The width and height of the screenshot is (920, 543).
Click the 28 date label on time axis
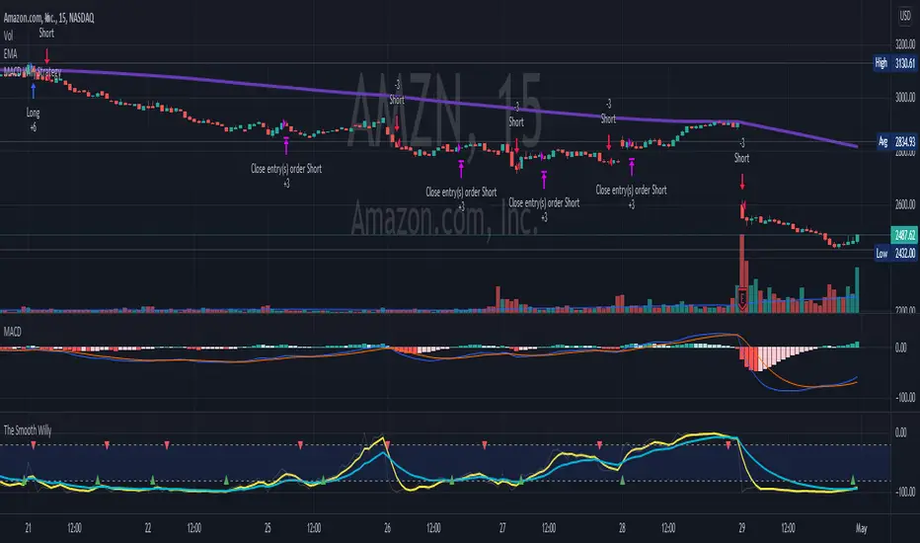tap(622, 528)
